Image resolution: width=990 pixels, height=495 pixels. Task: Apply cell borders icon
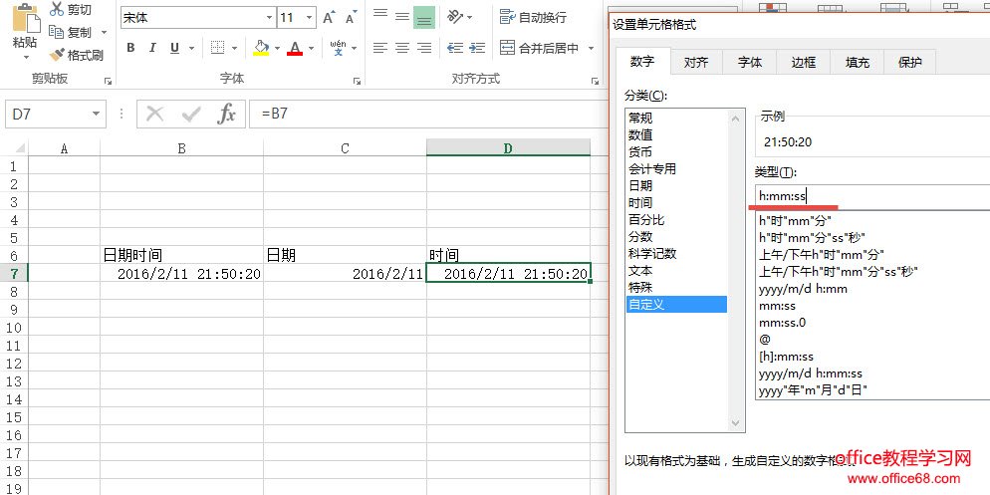click(218, 48)
